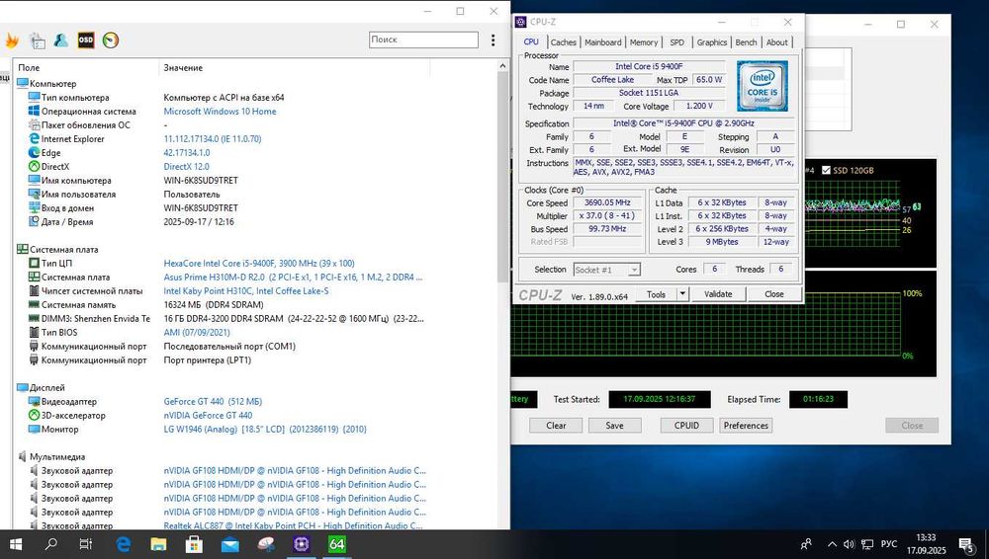Open the three-dot menu next to search field
Screen dimensions: 989x559
coord(494,40)
